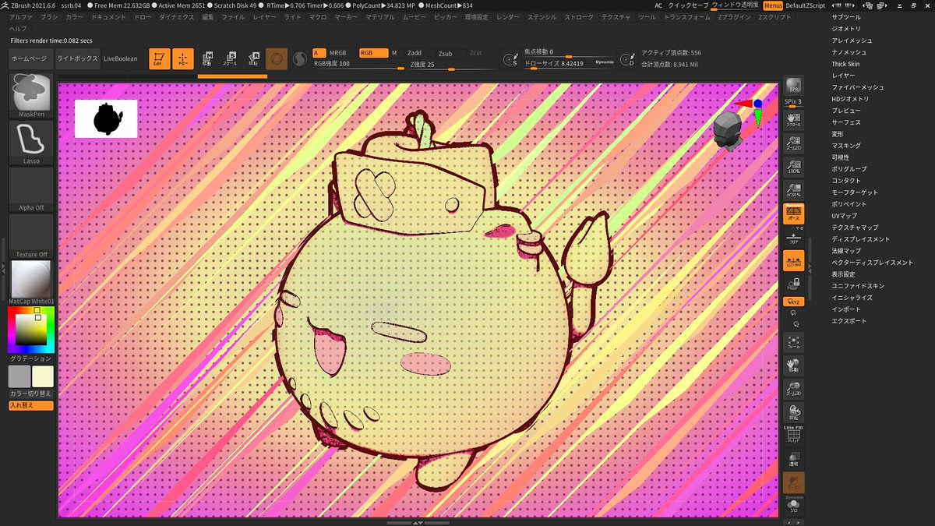Click the 入れ替え swap colors button

[x=31, y=405]
